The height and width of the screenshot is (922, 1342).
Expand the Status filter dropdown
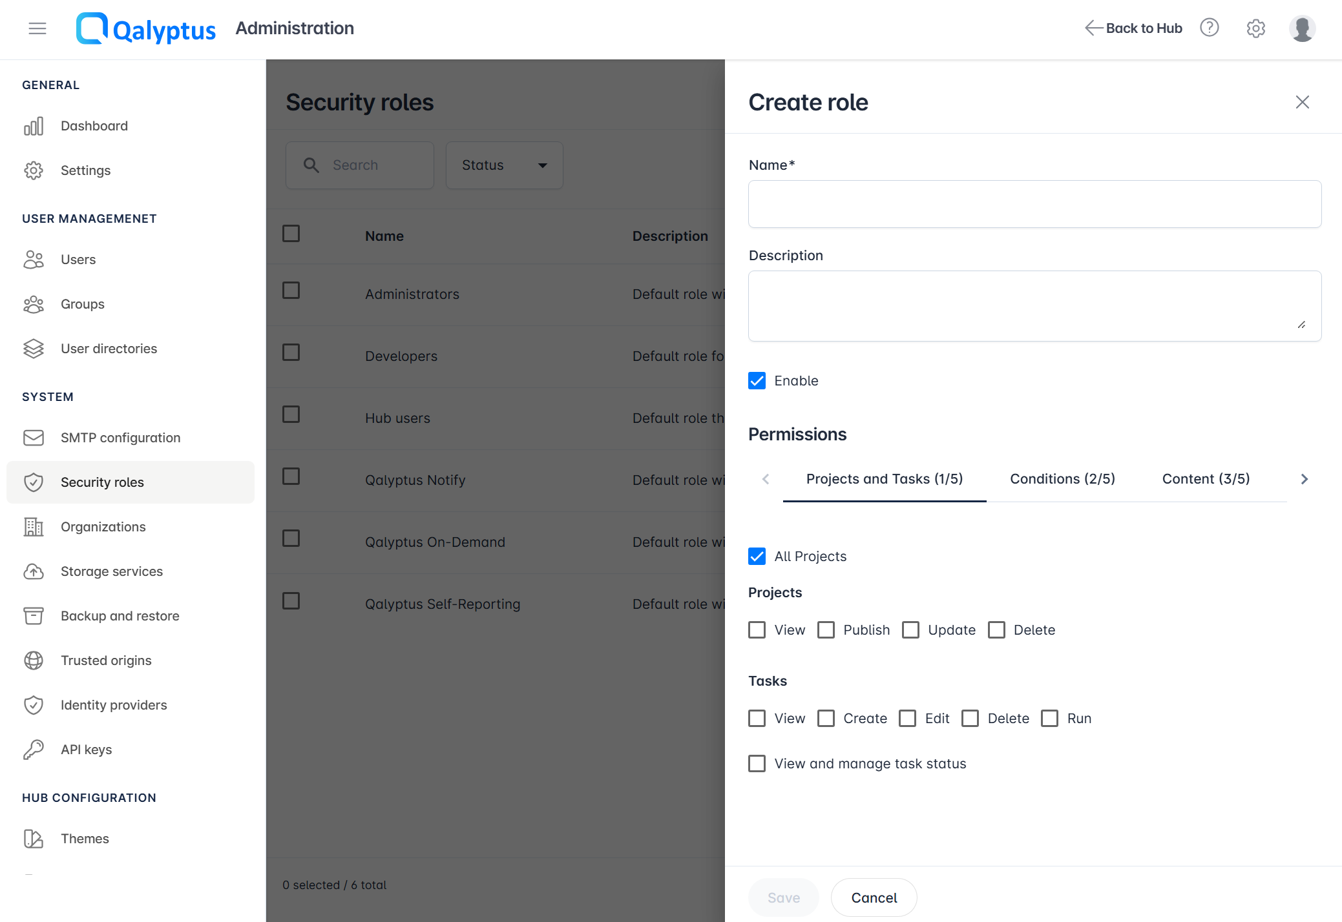pyautogui.click(x=504, y=165)
